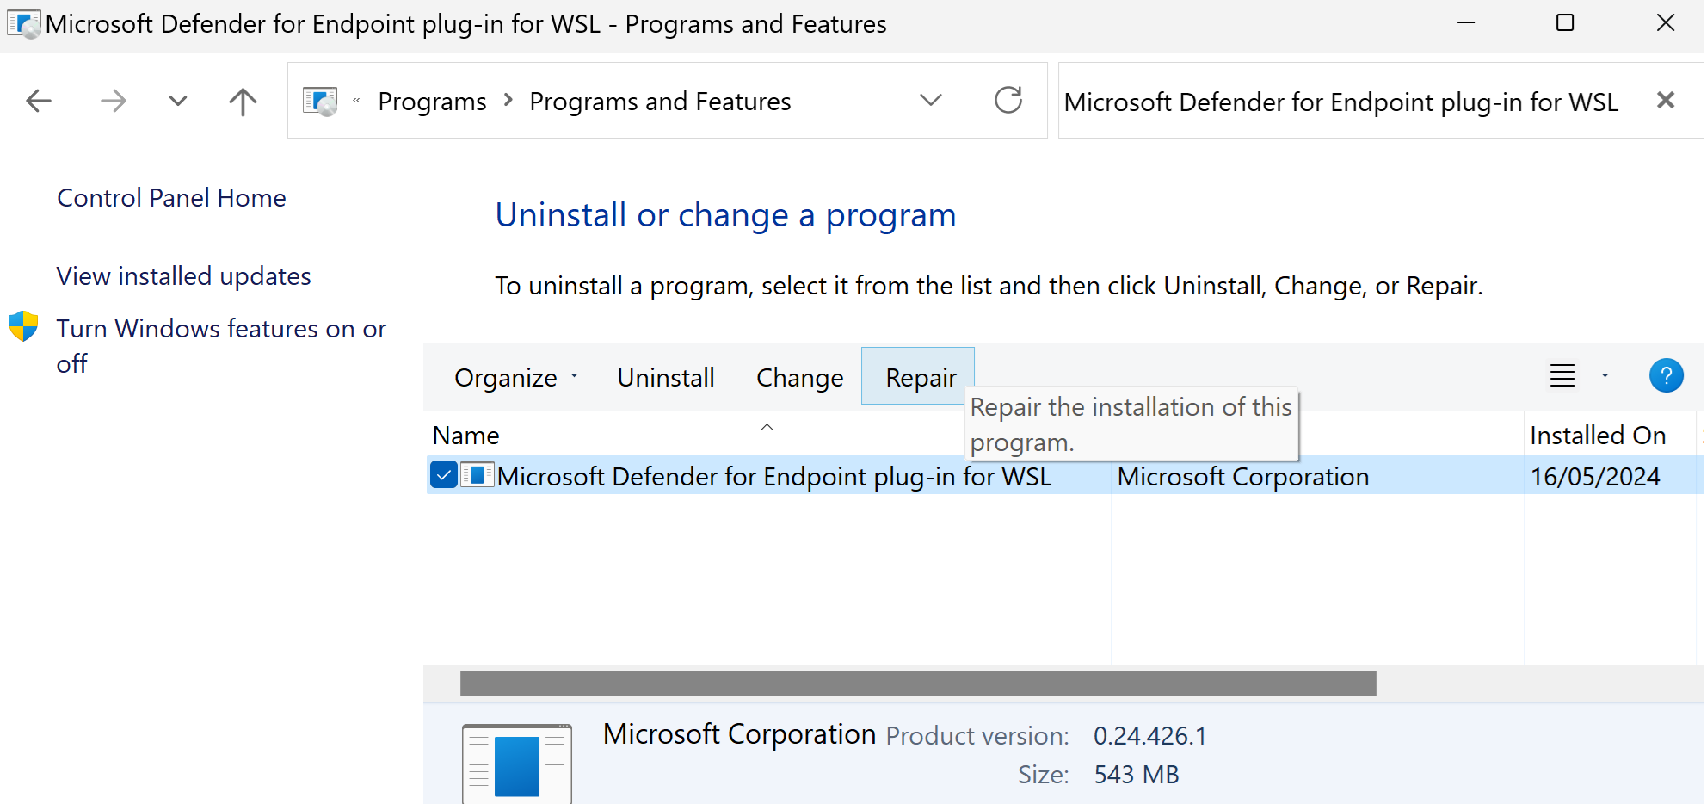The image size is (1707, 804).
Task: Open View installed updates link
Action: [x=183, y=276]
